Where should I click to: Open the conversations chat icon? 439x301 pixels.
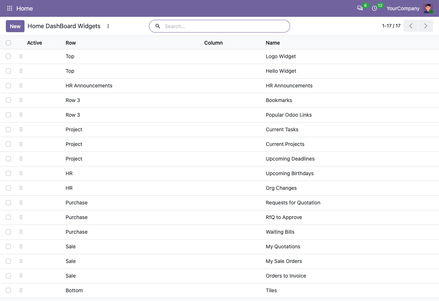point(360,8)
